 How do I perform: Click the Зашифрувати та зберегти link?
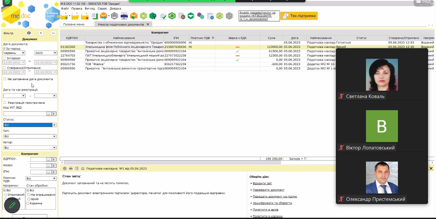(272, 203)
